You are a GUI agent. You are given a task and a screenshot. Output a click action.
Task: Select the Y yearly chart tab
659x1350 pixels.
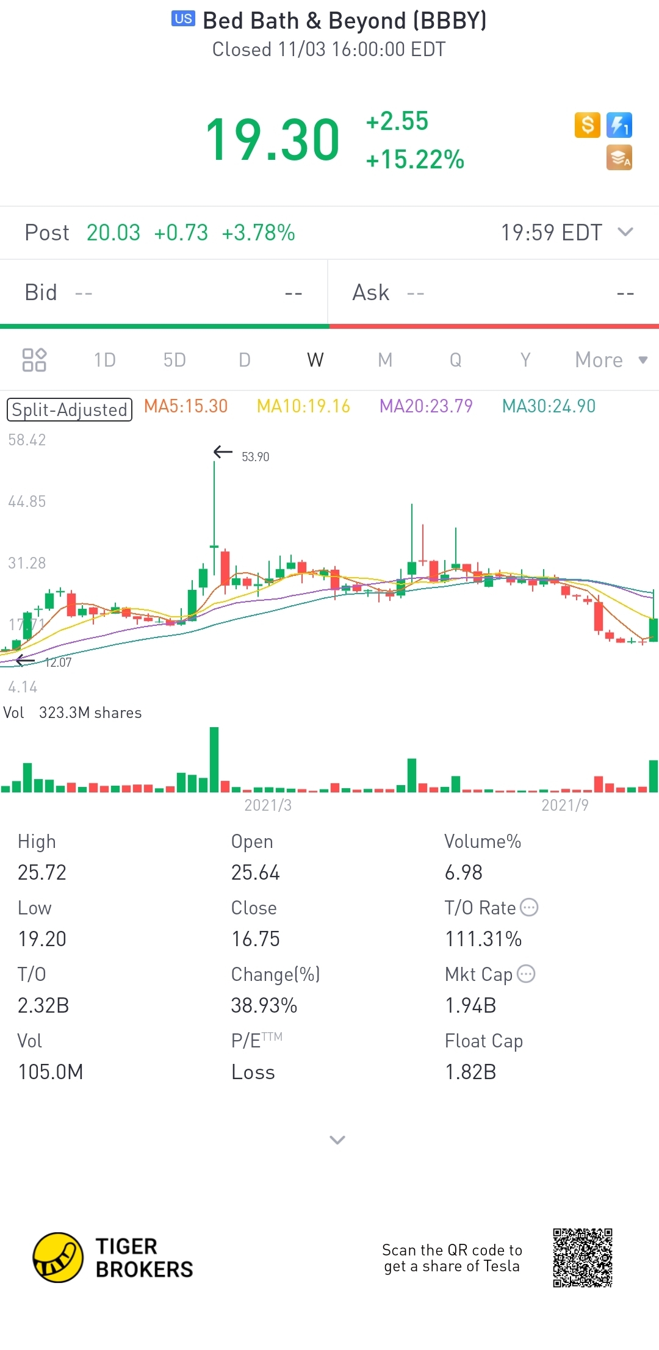(x=525, y=360)
